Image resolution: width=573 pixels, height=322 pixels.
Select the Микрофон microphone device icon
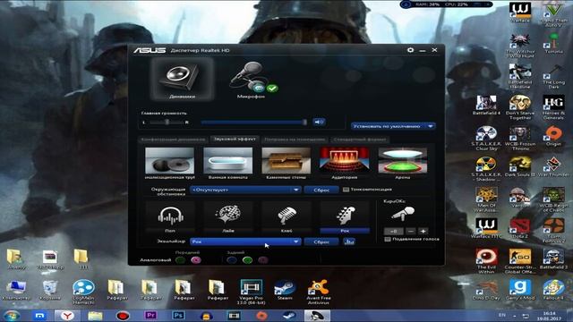252,80
